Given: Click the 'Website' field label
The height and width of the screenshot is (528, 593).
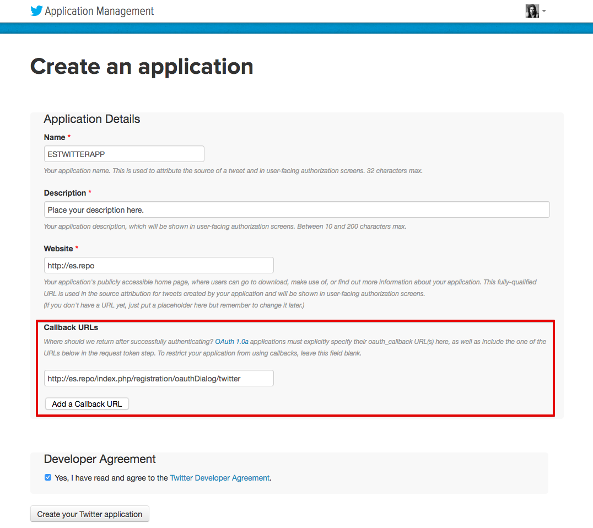Looking at the screenshot, I should pyautogui.click(x=58, y=249).
